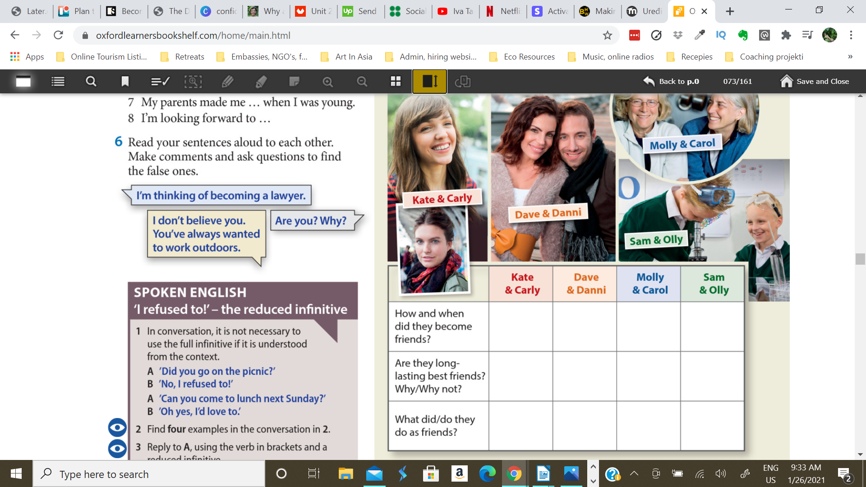Open the IQ extension icon
866x487 pixels.
[x=721, y=35]
